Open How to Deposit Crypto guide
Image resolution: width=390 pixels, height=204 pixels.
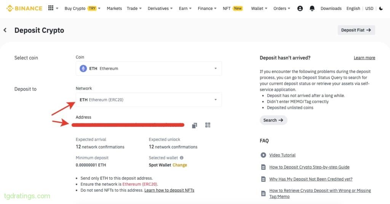(309, 167)
